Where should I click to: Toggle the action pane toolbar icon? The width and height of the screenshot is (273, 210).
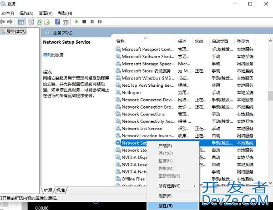[66, 22]
